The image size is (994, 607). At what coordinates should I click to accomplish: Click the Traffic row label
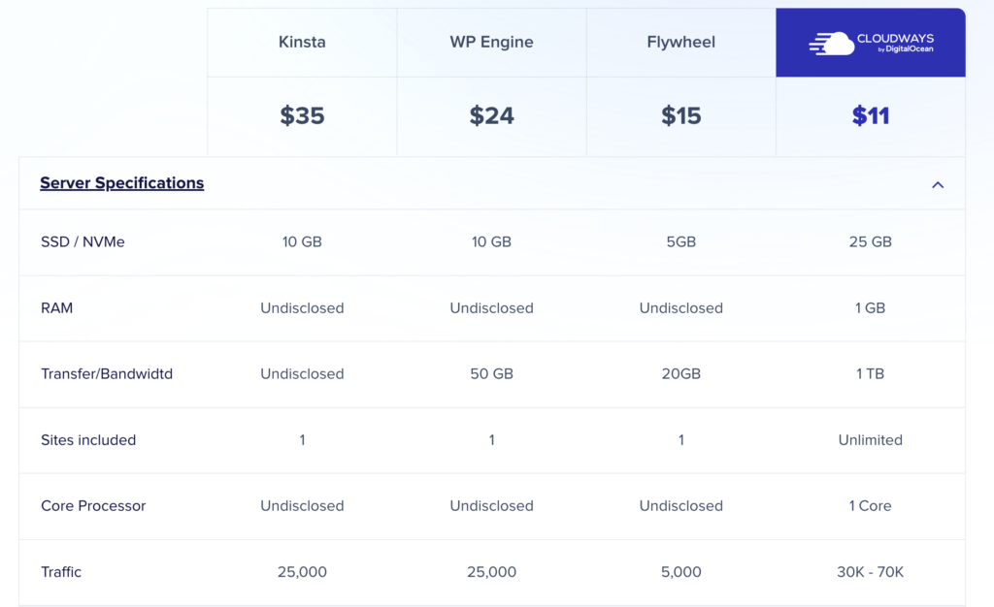point(61,572)
